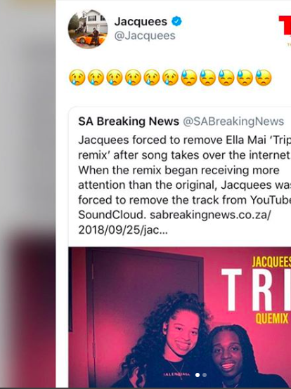Image resolution: width=291 pixels, height=389 pixels.
Task: Switch to the second gray carousel dot
Action: click(x=205, y=375)
